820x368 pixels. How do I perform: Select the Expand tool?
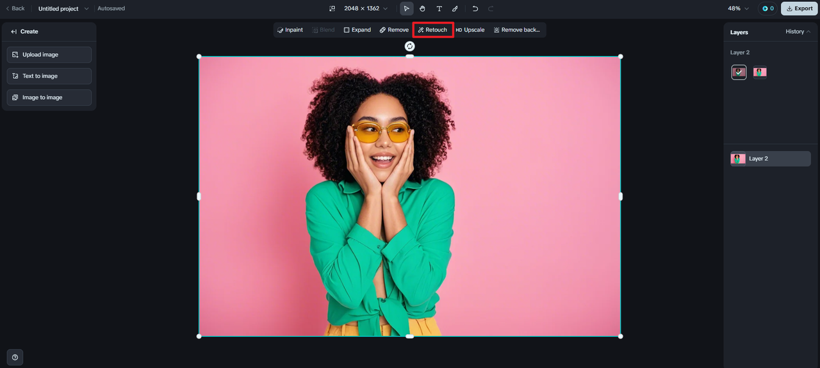(357, 30)
